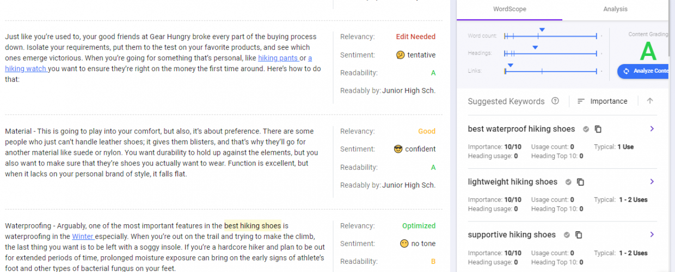Copy the 'supportive hiking shoes' keyword
Viewport: 675px width, 272px height.
[579, 235]
